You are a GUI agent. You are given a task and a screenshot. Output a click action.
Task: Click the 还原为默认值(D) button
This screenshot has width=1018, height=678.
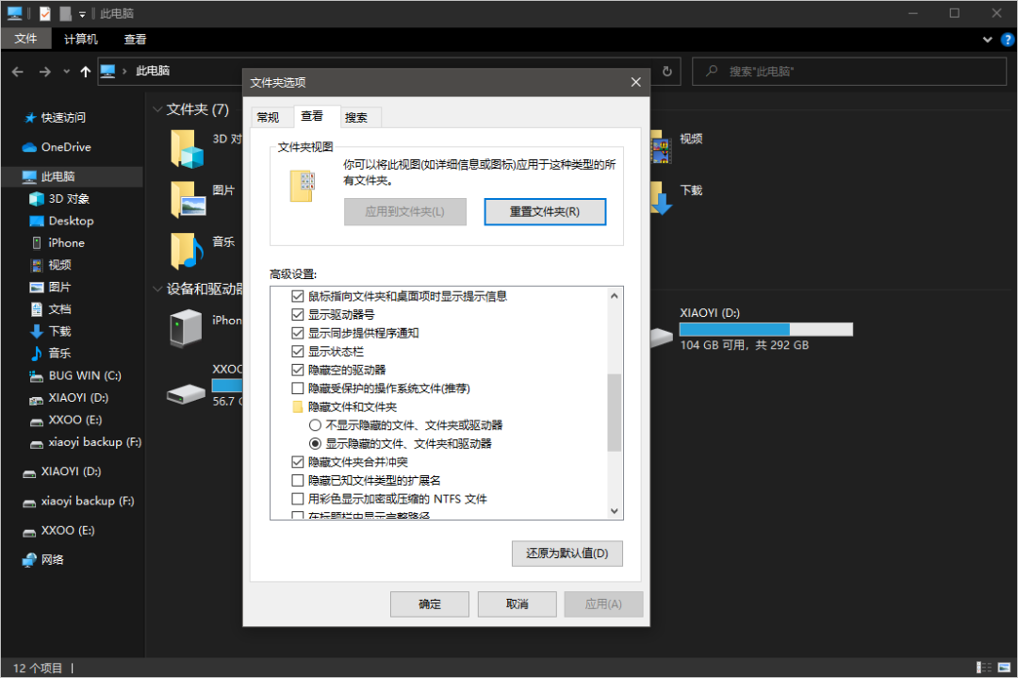(x=566, y=554)
